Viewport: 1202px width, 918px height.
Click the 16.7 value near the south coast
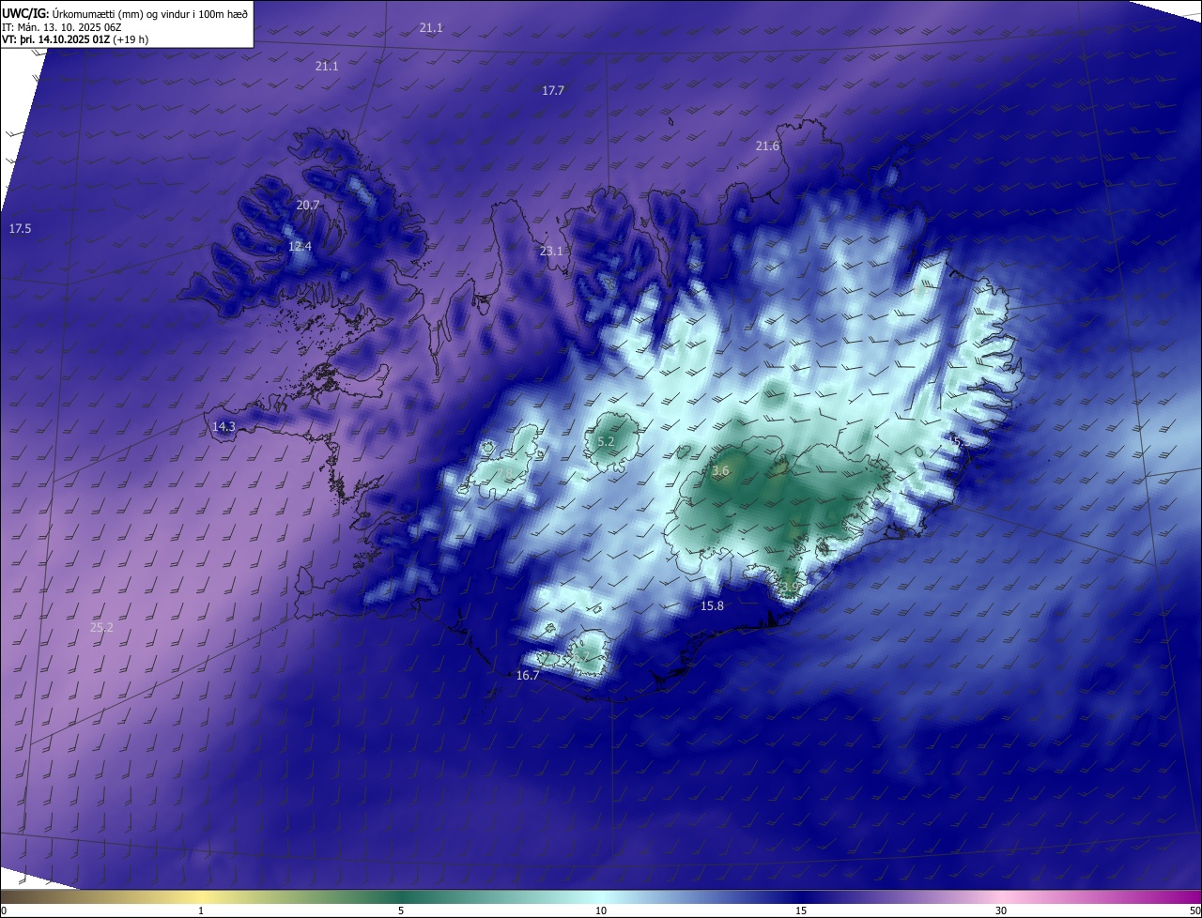[528, 675]
